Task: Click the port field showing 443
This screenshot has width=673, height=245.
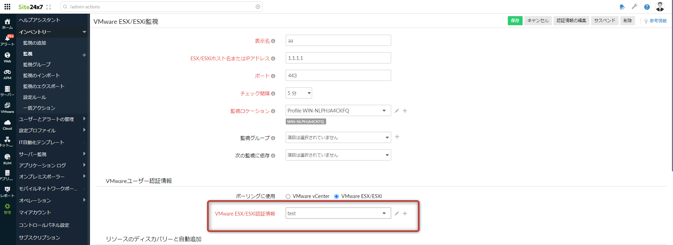Action: tap(338, 75)
